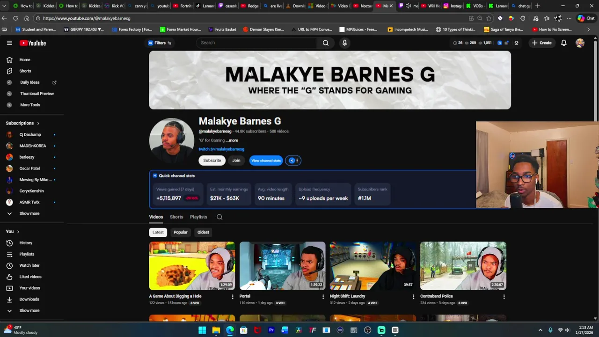Select the Popular sort chip
The image size is (599, 337).
click(x=180, y=232)
